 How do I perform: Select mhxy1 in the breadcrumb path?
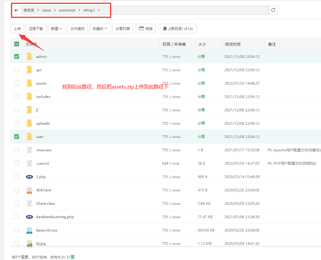(89, 10)
